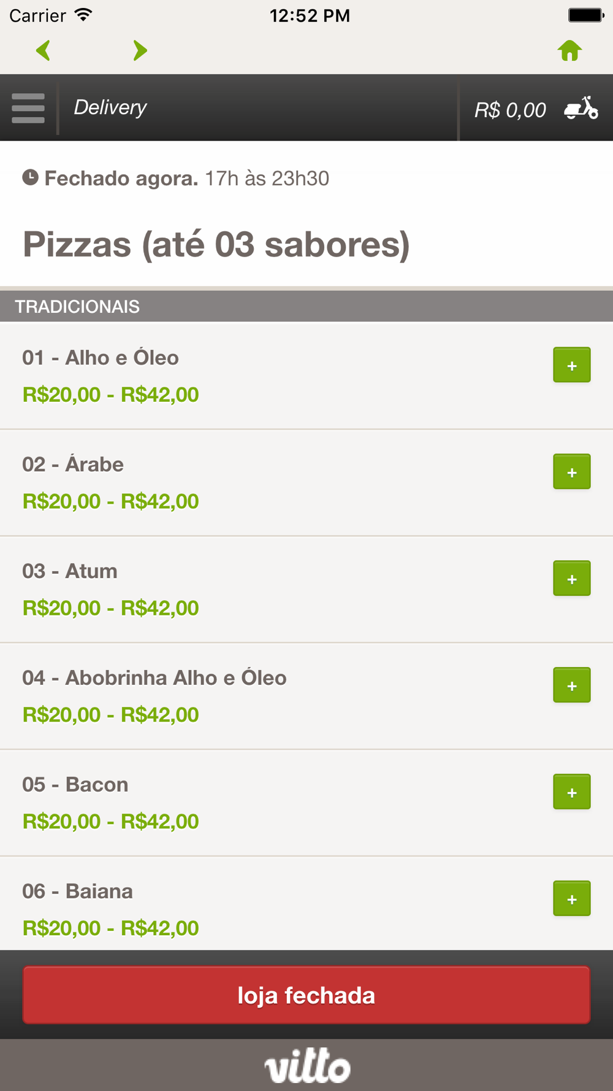613x1091 pixels.
Task: Add 06 - Baiana pizza with plus
Action: 572,899
